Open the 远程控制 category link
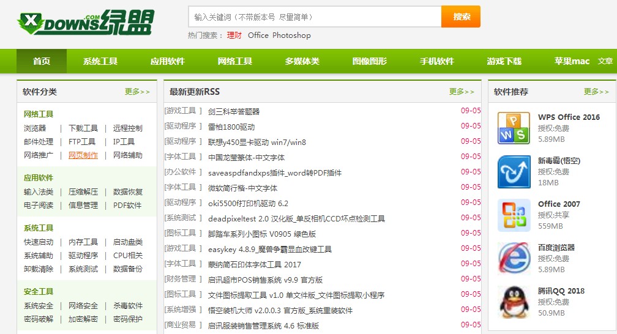Viewport: 617px width, 334px height. pyautogui.click(x=128, y=128)
